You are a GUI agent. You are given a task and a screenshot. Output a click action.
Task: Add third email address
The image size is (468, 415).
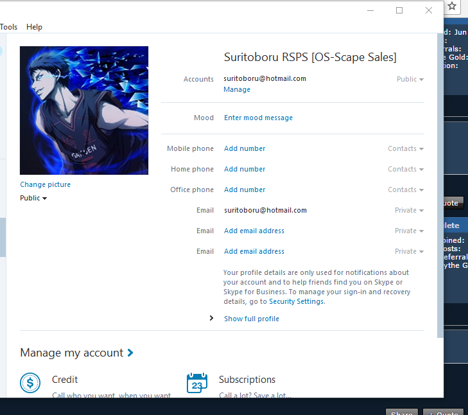[254, 252]
